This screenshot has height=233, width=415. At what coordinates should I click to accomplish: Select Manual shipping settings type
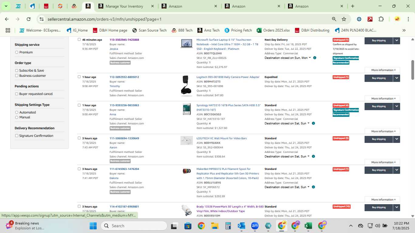click(x=17, y=117)
